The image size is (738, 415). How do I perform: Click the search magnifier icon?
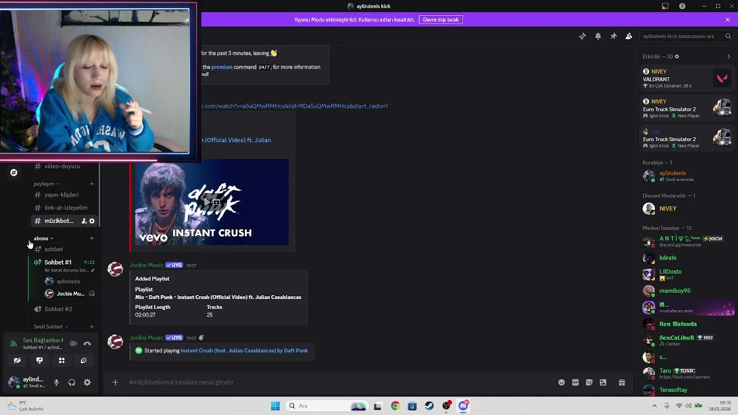point(728,36)
